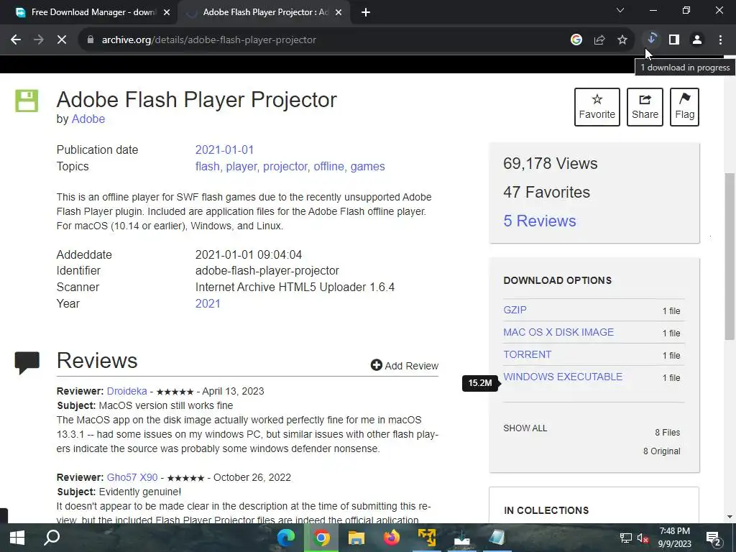The width and height of the screenshot is (736, 552).
Task: Download the WINDOWS EXECUTABLE
Action: tap(563, 377)
